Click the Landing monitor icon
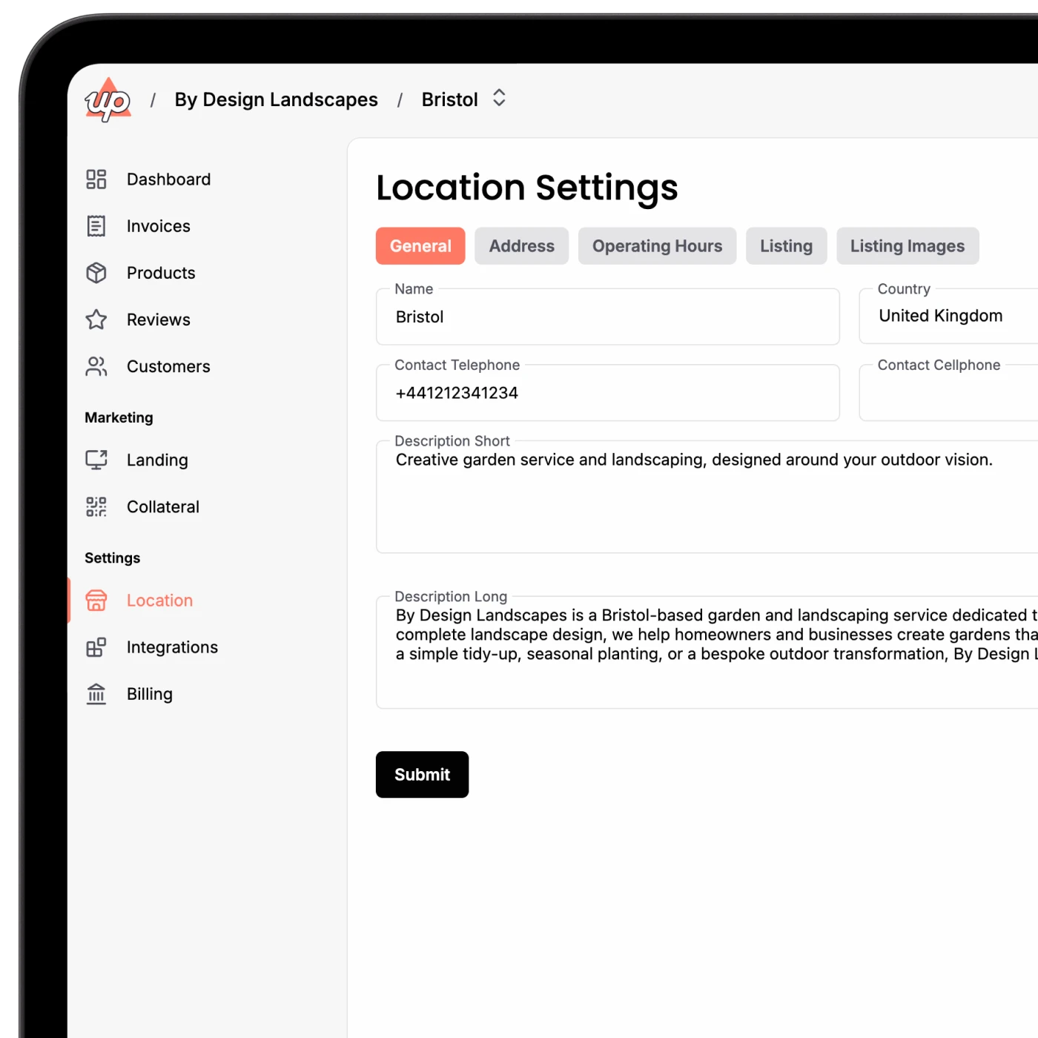This screenshot has width=1038, height=1038. [96, 460]
